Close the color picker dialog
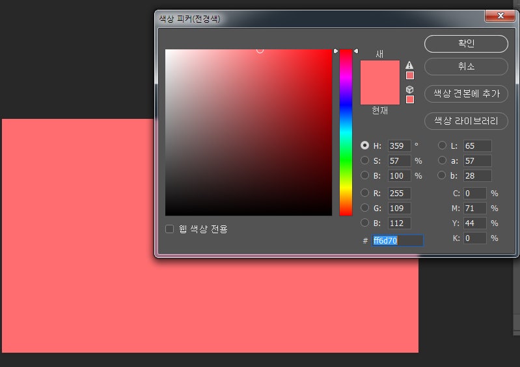Screen dimensions: 520x367 pyautogui.click(x=500, y=16)
